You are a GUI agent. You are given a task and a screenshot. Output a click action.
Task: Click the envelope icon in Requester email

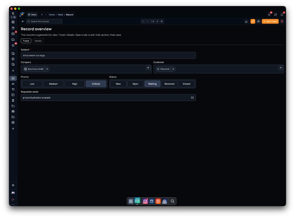point(192,98)
